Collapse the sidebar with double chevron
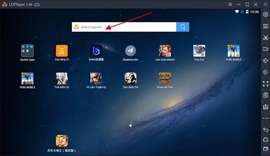This screenshot has height=156, width=270. tap(265, 4)
